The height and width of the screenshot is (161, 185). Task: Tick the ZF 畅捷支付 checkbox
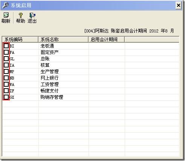6,91
